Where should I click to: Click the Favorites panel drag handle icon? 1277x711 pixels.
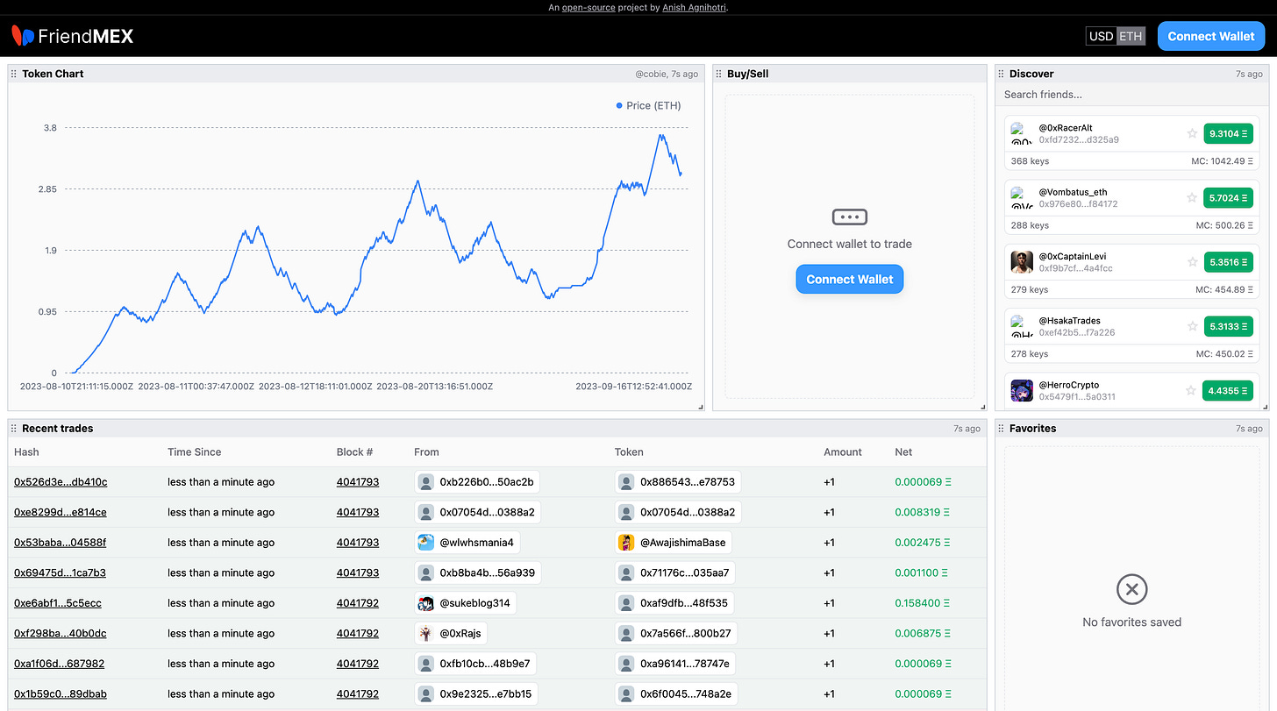click(1002, 428)
